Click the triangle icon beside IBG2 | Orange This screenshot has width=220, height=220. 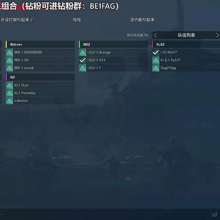[x=82, y=52]
